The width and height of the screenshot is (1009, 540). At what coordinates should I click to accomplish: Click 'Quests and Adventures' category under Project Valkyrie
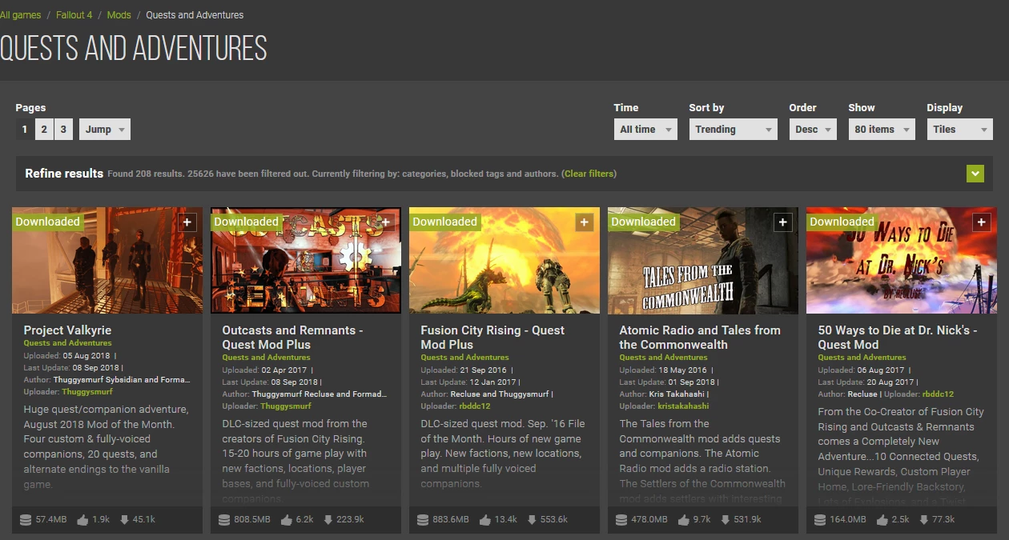tap(68, 343)
